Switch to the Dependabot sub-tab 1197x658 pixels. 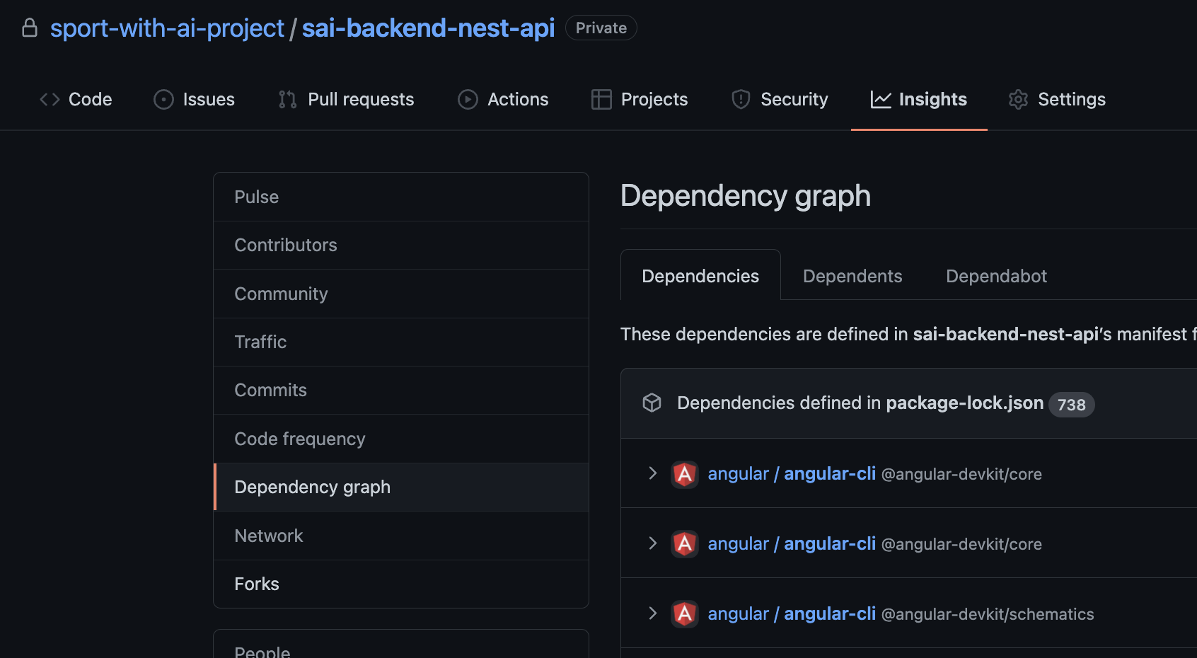tap(996, 276)
